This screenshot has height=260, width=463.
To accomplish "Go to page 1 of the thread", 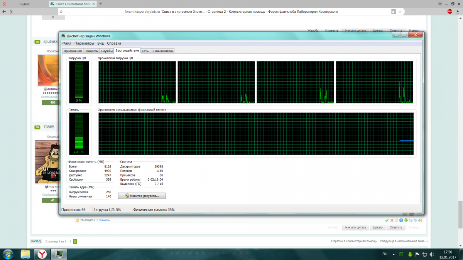I will pos(70,242).
